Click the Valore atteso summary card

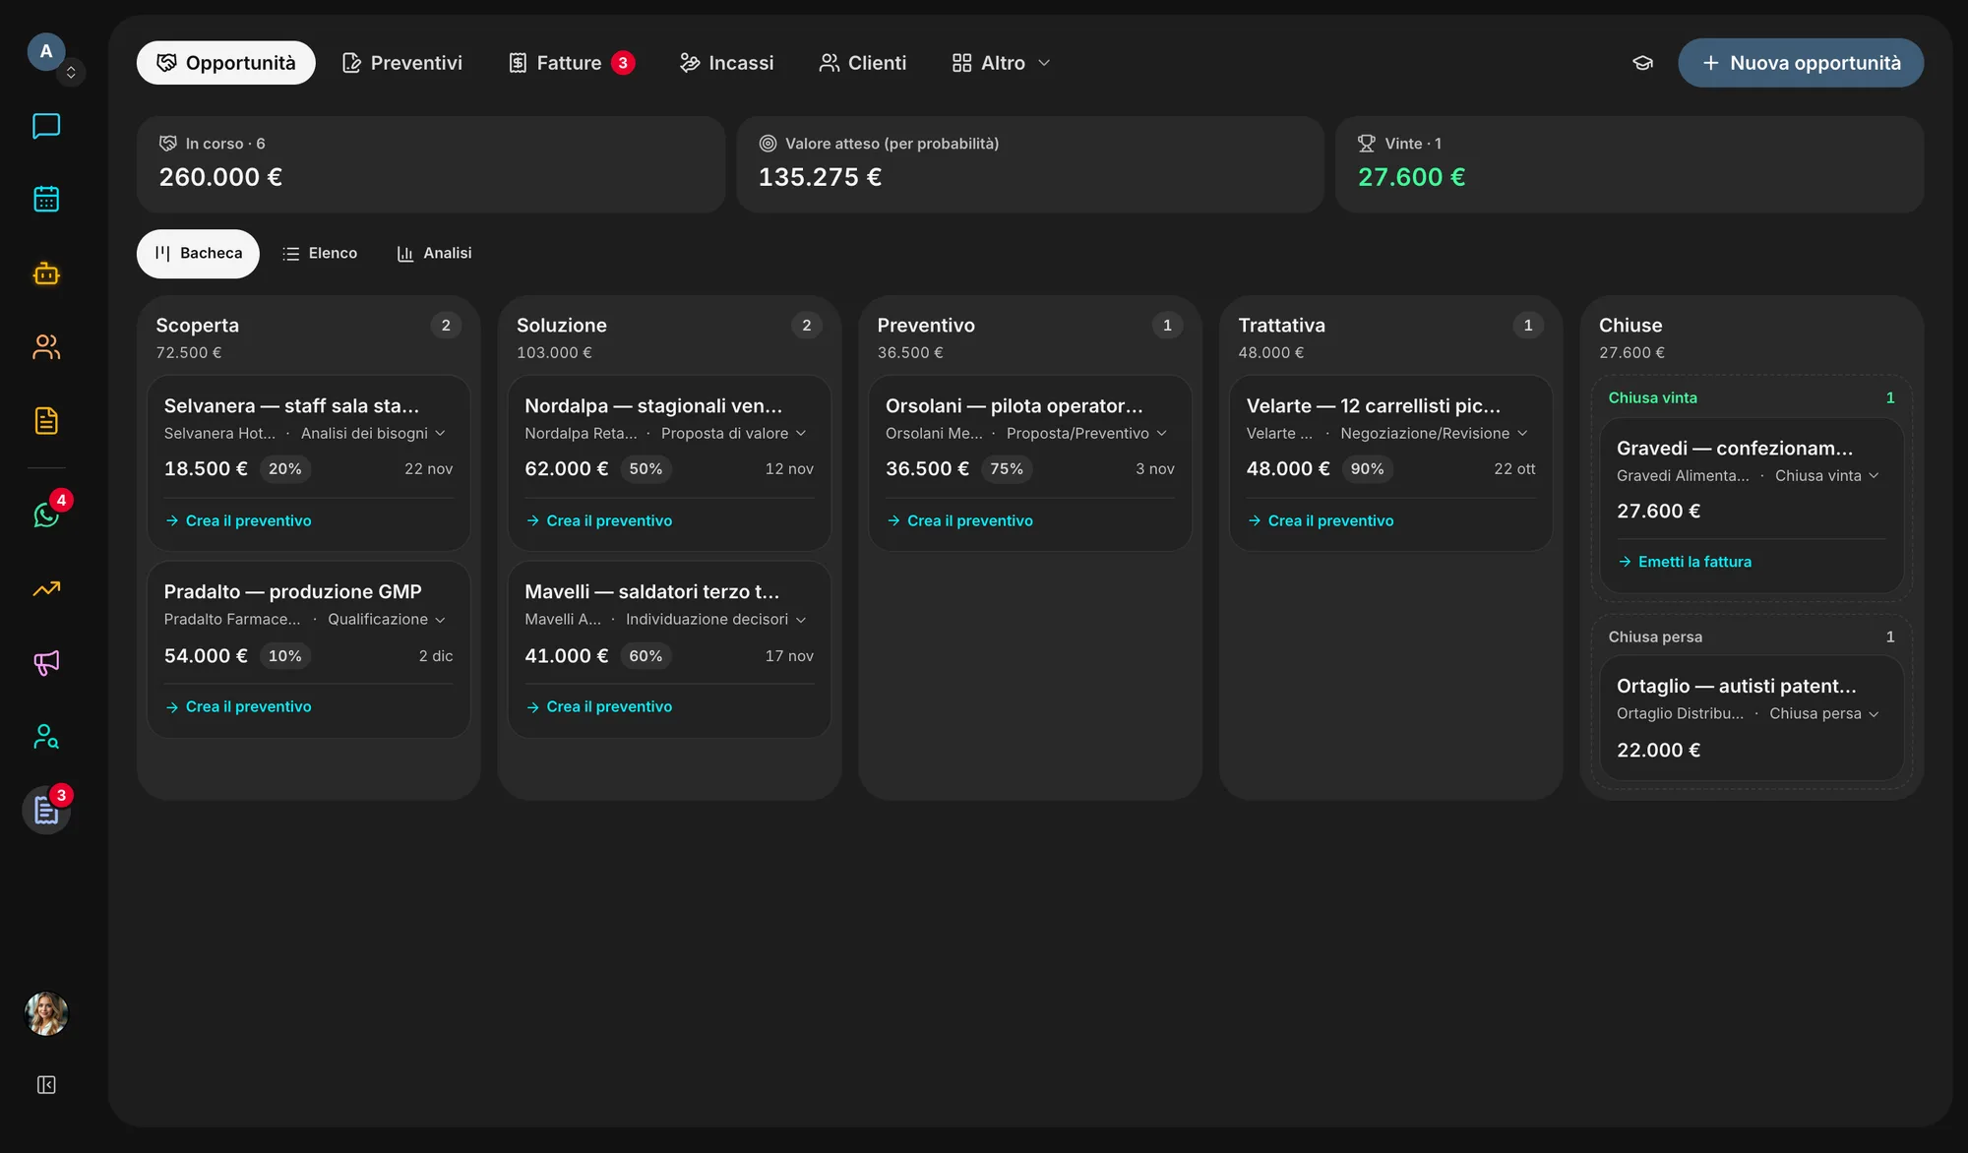point(1029,164)
